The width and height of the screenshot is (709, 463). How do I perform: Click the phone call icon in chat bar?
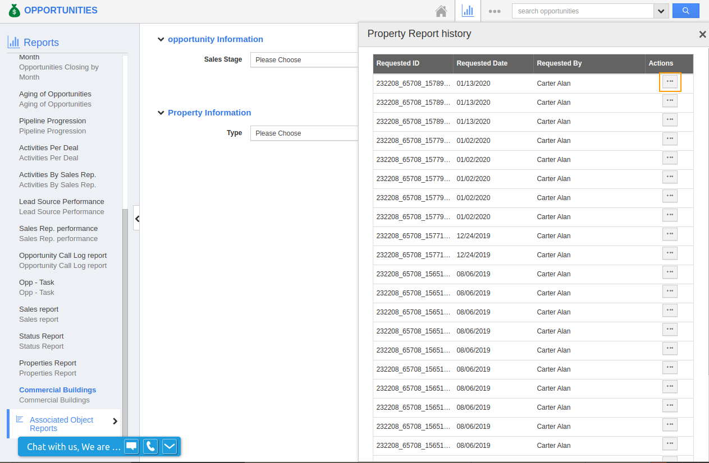coord(150,447)
